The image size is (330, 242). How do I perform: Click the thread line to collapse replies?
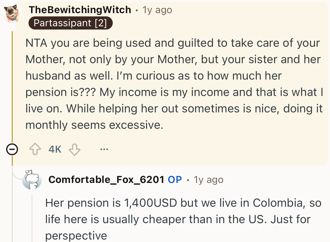(13, 82)
